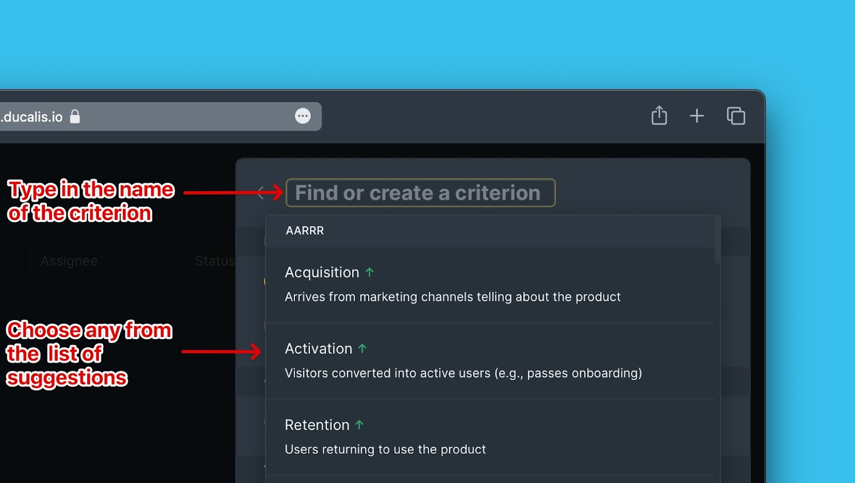Viewport: 855px width, 483px height.
Task: Click 'Arrives from marketing channels' description
Action: coord(453,297)
